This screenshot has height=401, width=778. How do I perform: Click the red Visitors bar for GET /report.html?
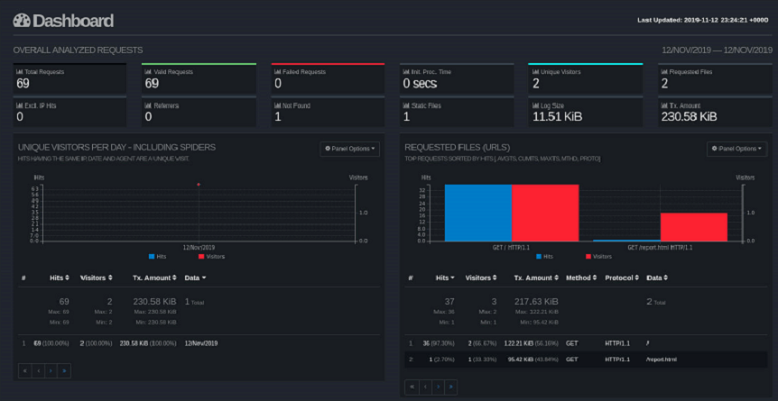tap(693, 227)
